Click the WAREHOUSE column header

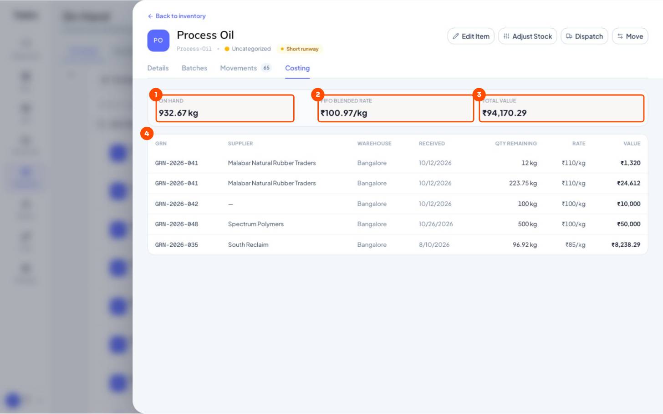[x=374, y=144]
